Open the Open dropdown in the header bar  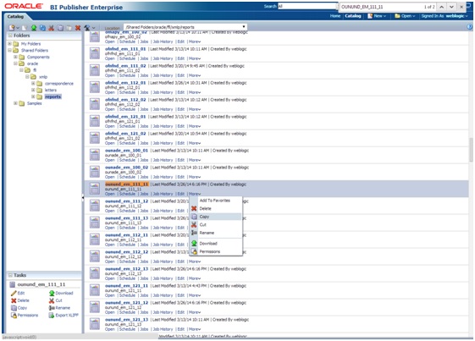[405, 16]
